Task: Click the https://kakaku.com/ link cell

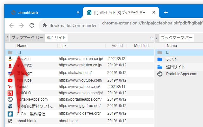Action: pos(75,73)
